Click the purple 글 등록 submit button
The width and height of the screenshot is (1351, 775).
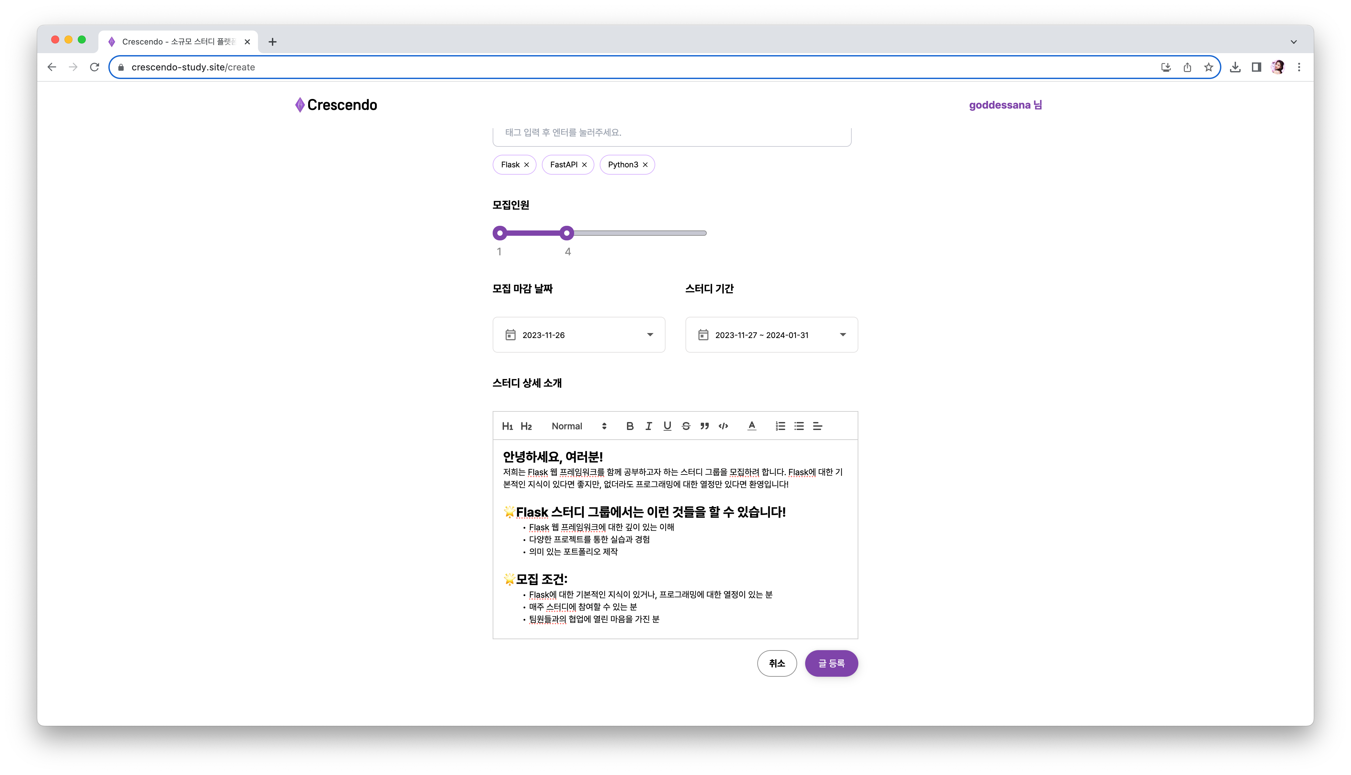coord(830,663)
